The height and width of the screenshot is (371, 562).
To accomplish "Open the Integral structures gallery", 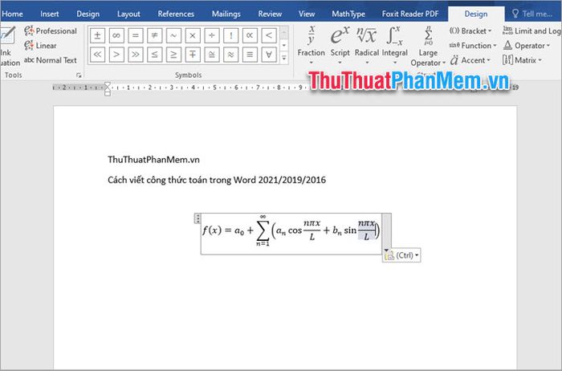I will click(395, 45).
